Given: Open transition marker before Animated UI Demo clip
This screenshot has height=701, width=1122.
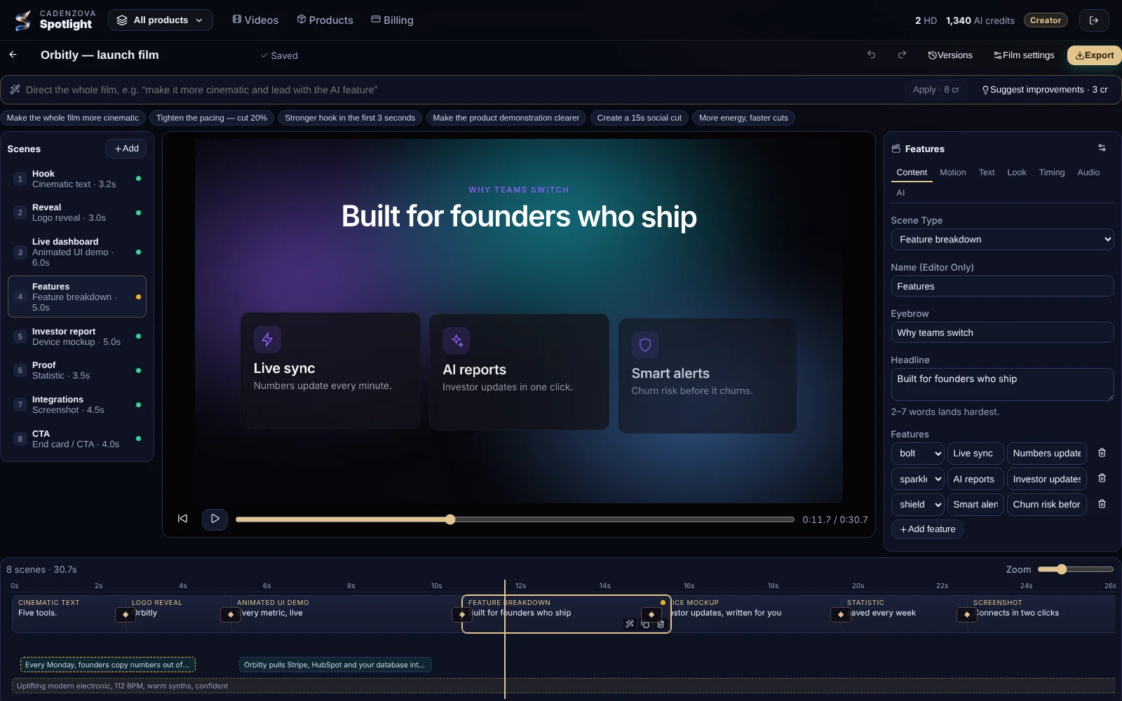Looking at the screenshot, I should [x=231, y=615].
